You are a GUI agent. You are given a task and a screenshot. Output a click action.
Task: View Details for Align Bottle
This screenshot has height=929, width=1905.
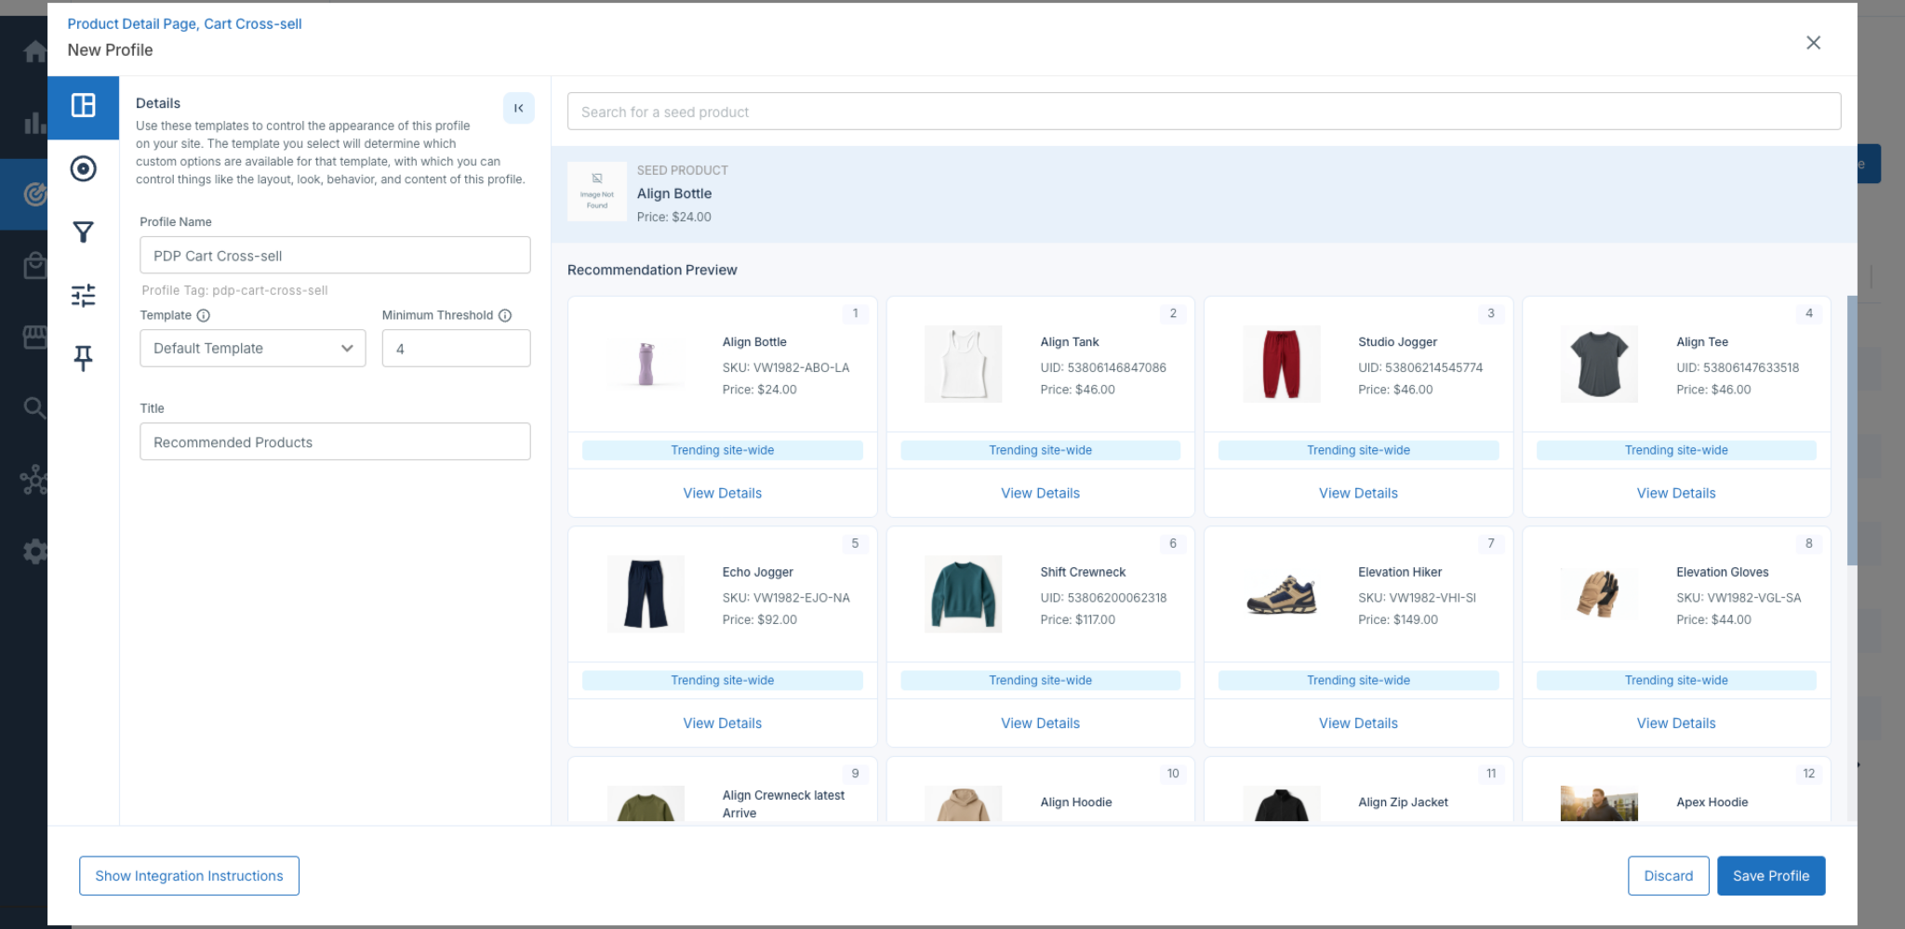tap(722, 493)
